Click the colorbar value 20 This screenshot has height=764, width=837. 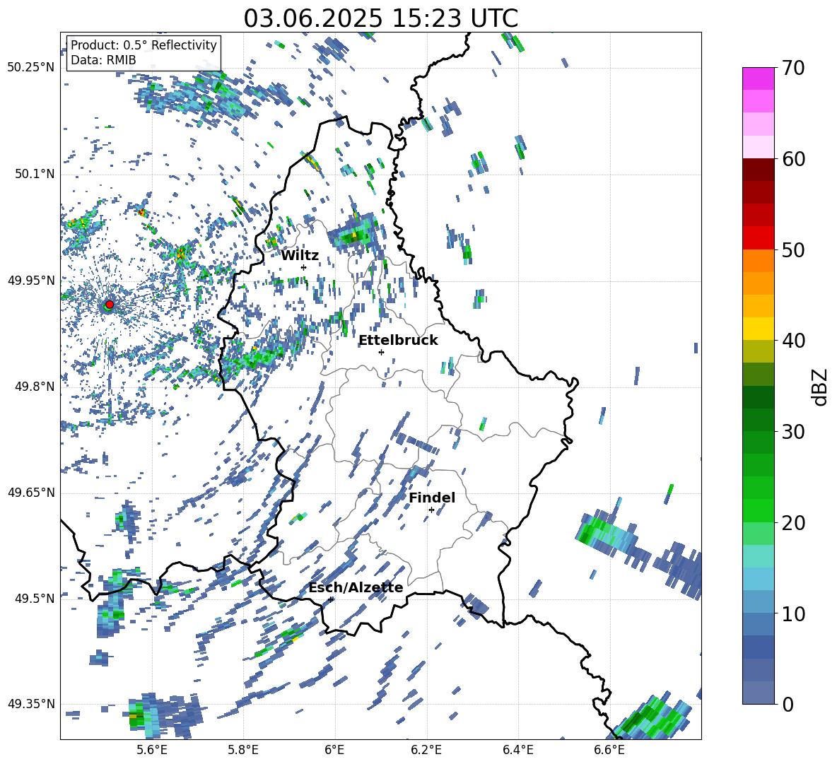(793, 523)
